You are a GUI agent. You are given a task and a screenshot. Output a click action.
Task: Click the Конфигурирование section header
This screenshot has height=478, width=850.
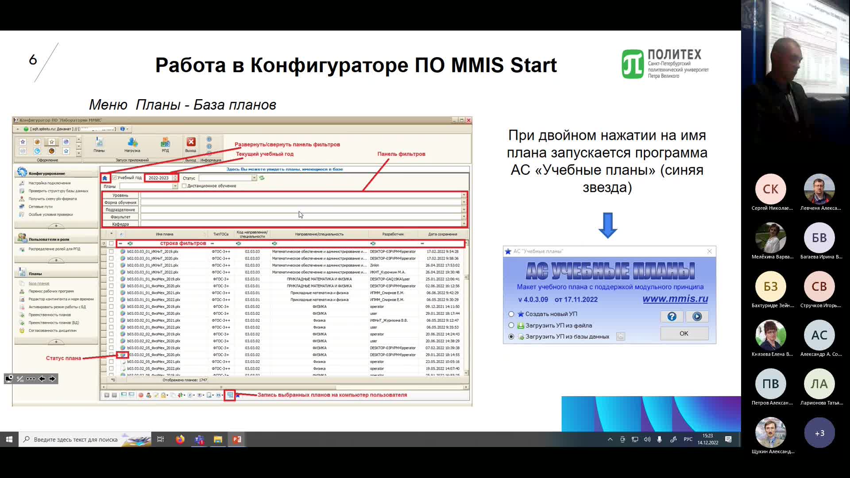(x=56, y=173)
